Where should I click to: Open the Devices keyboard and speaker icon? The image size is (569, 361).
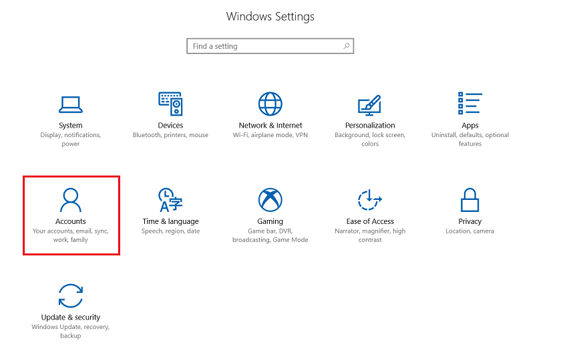pos(170,104)
